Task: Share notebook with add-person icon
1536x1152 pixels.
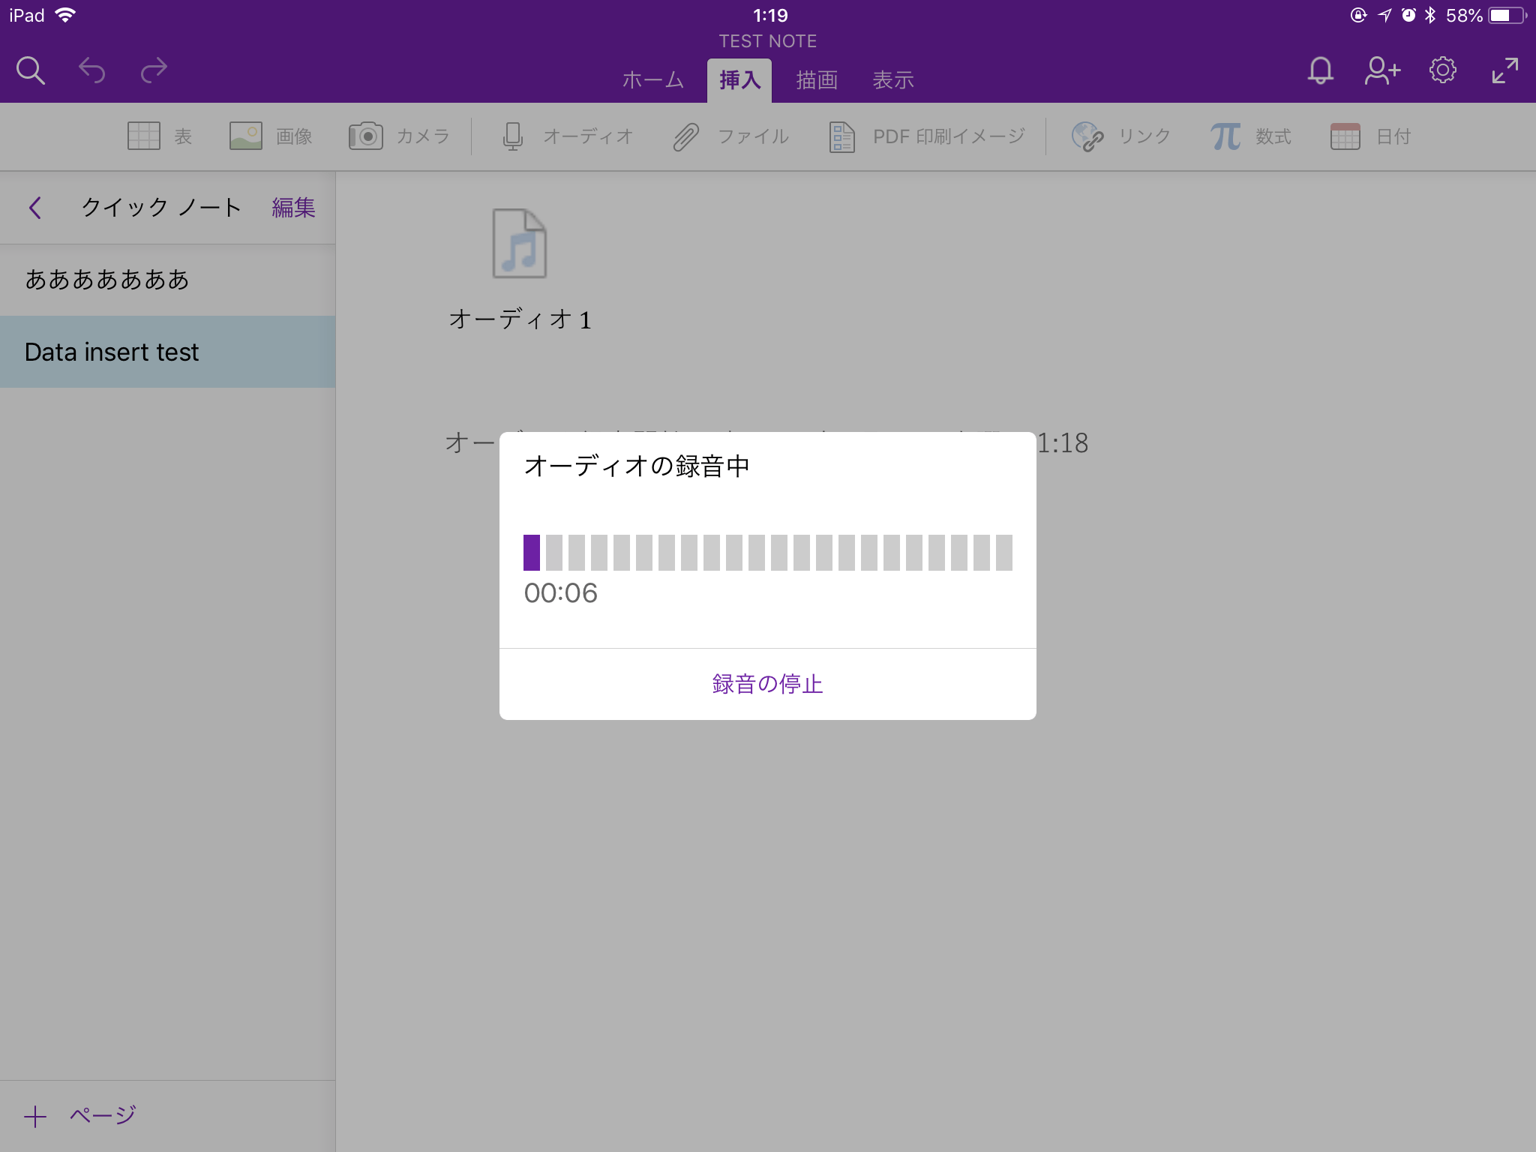Action: (x=1381, y=71)
